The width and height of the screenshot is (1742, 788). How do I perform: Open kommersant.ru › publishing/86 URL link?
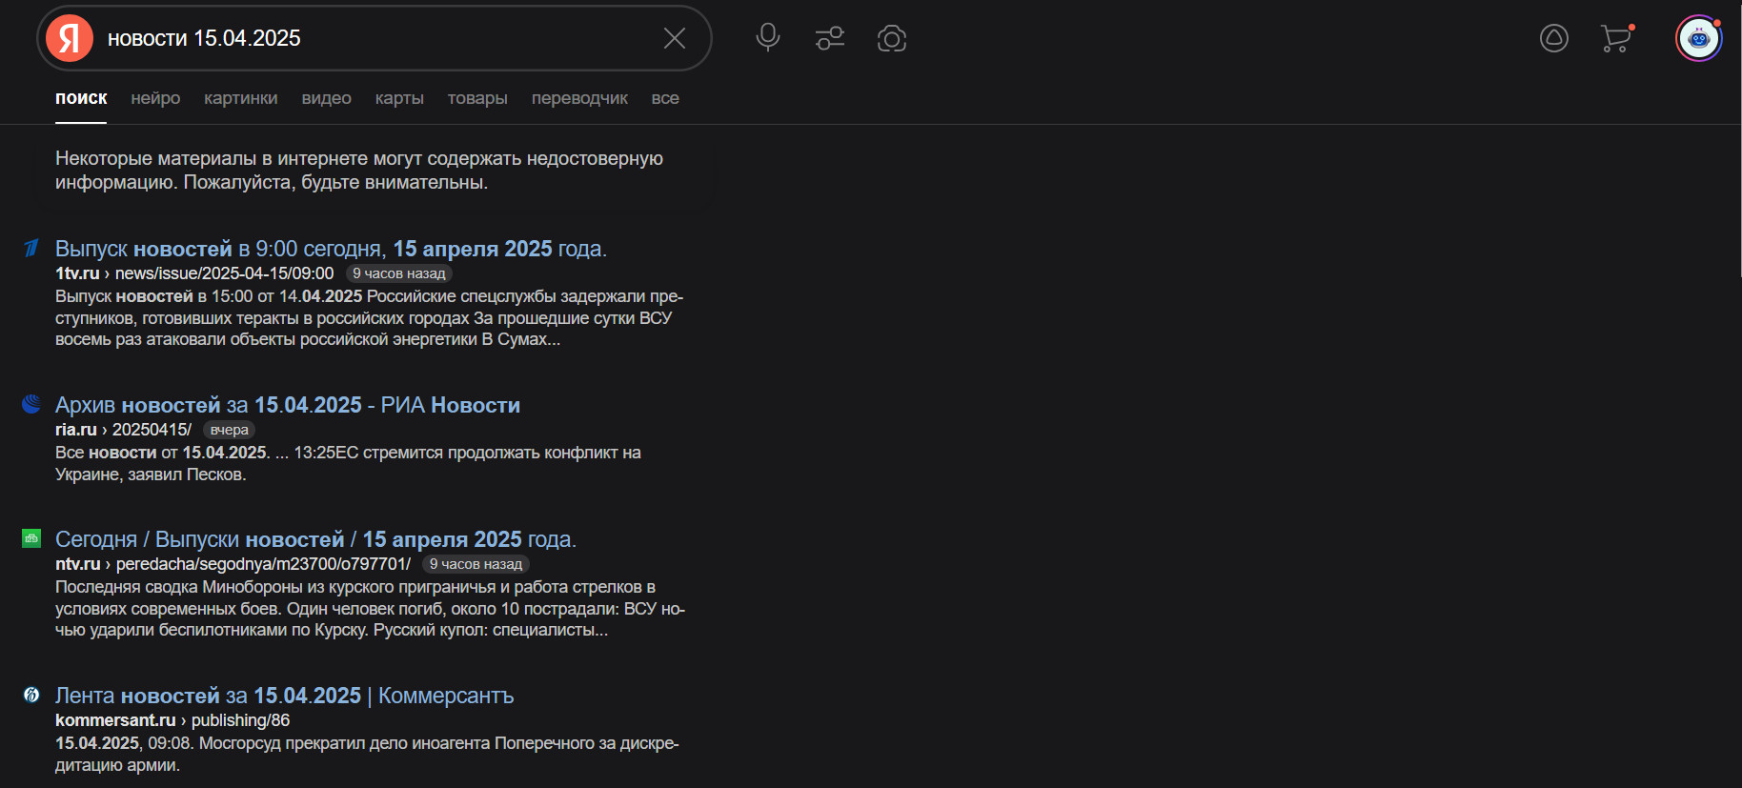click(x=172, y=720)
